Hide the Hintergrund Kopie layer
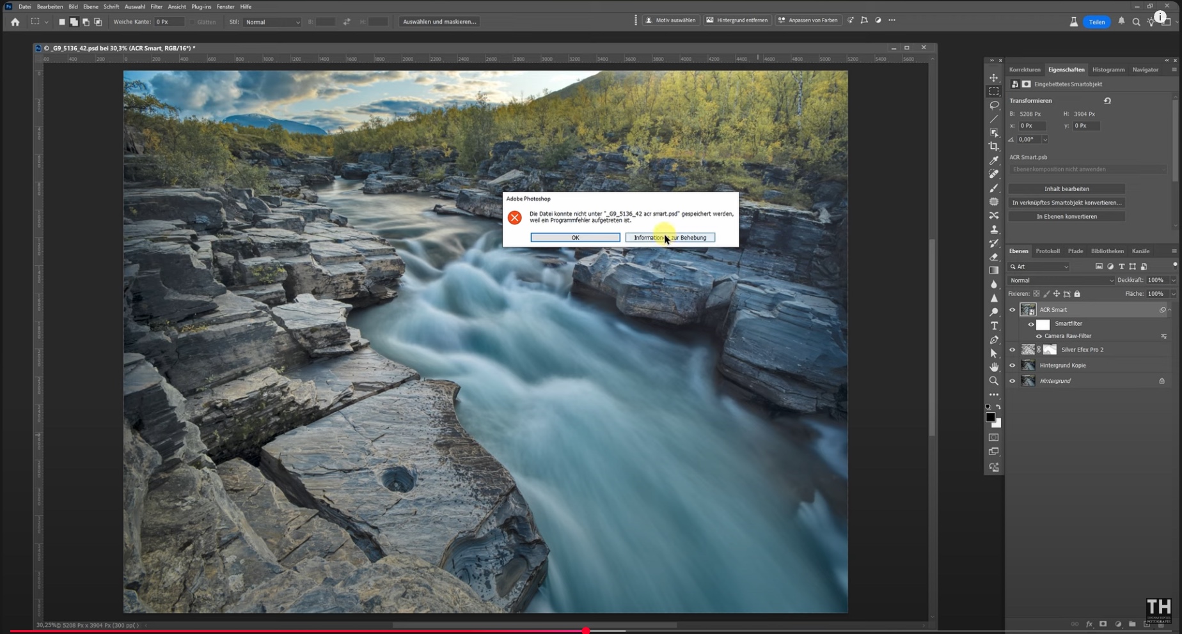Screen dimensions: 1182x634 [x=1013, y=366]
